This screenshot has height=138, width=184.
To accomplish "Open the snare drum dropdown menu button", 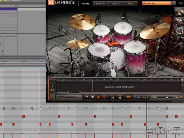I will pos(99,58).
